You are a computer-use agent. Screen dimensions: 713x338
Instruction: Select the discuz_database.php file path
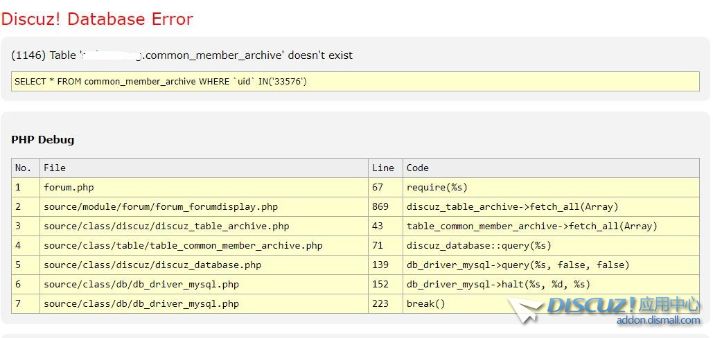click(x=152, y=265)
